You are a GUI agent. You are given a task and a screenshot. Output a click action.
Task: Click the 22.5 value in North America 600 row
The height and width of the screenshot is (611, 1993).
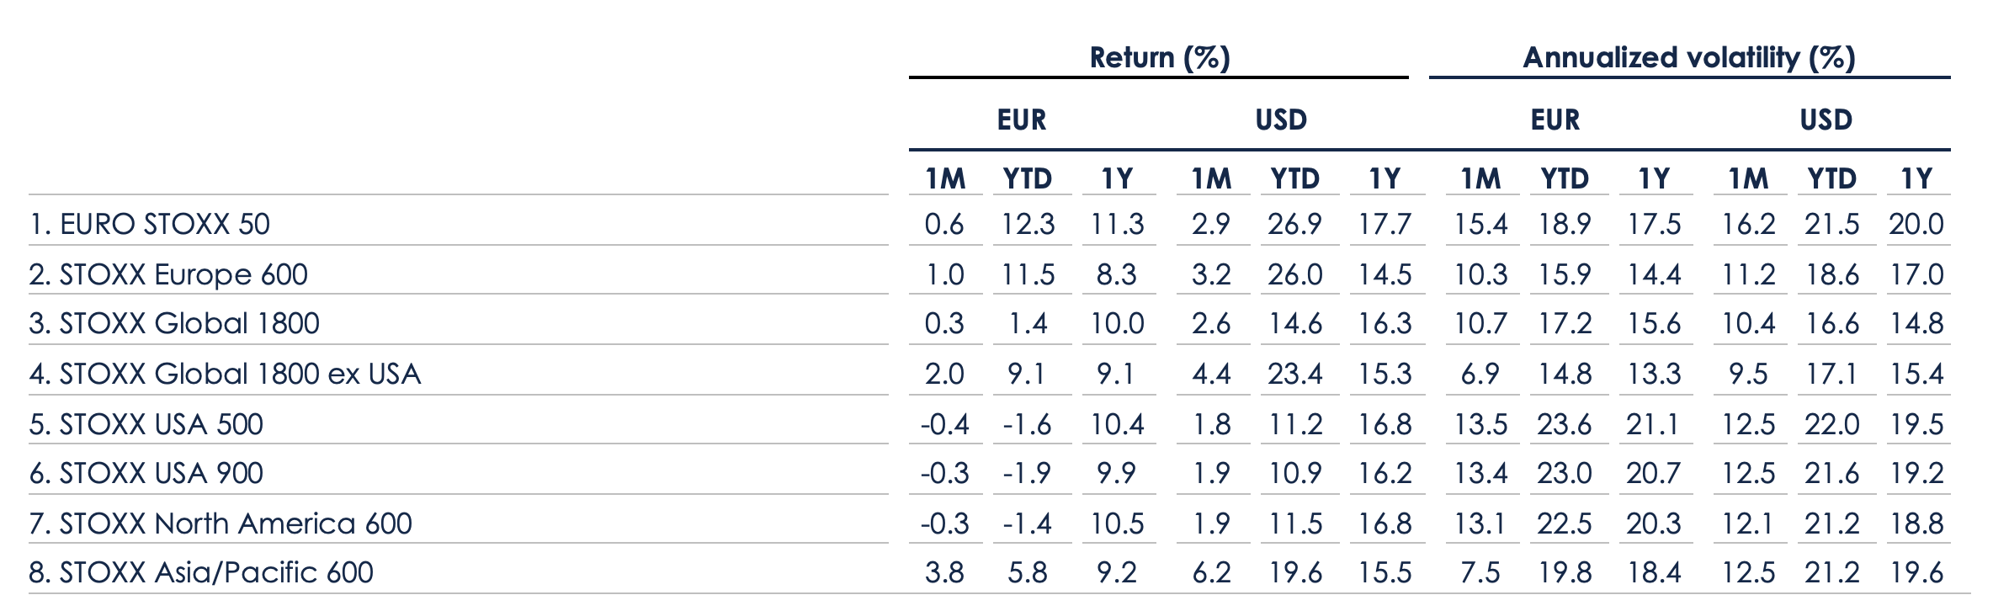[1564, 523]
